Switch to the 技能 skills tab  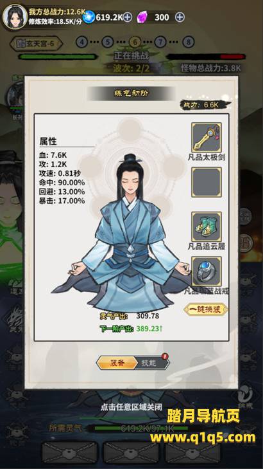pos(153,363)
